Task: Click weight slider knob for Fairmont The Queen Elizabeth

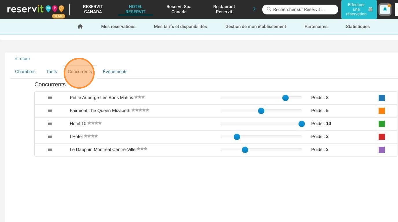Action: pos(261,111)
